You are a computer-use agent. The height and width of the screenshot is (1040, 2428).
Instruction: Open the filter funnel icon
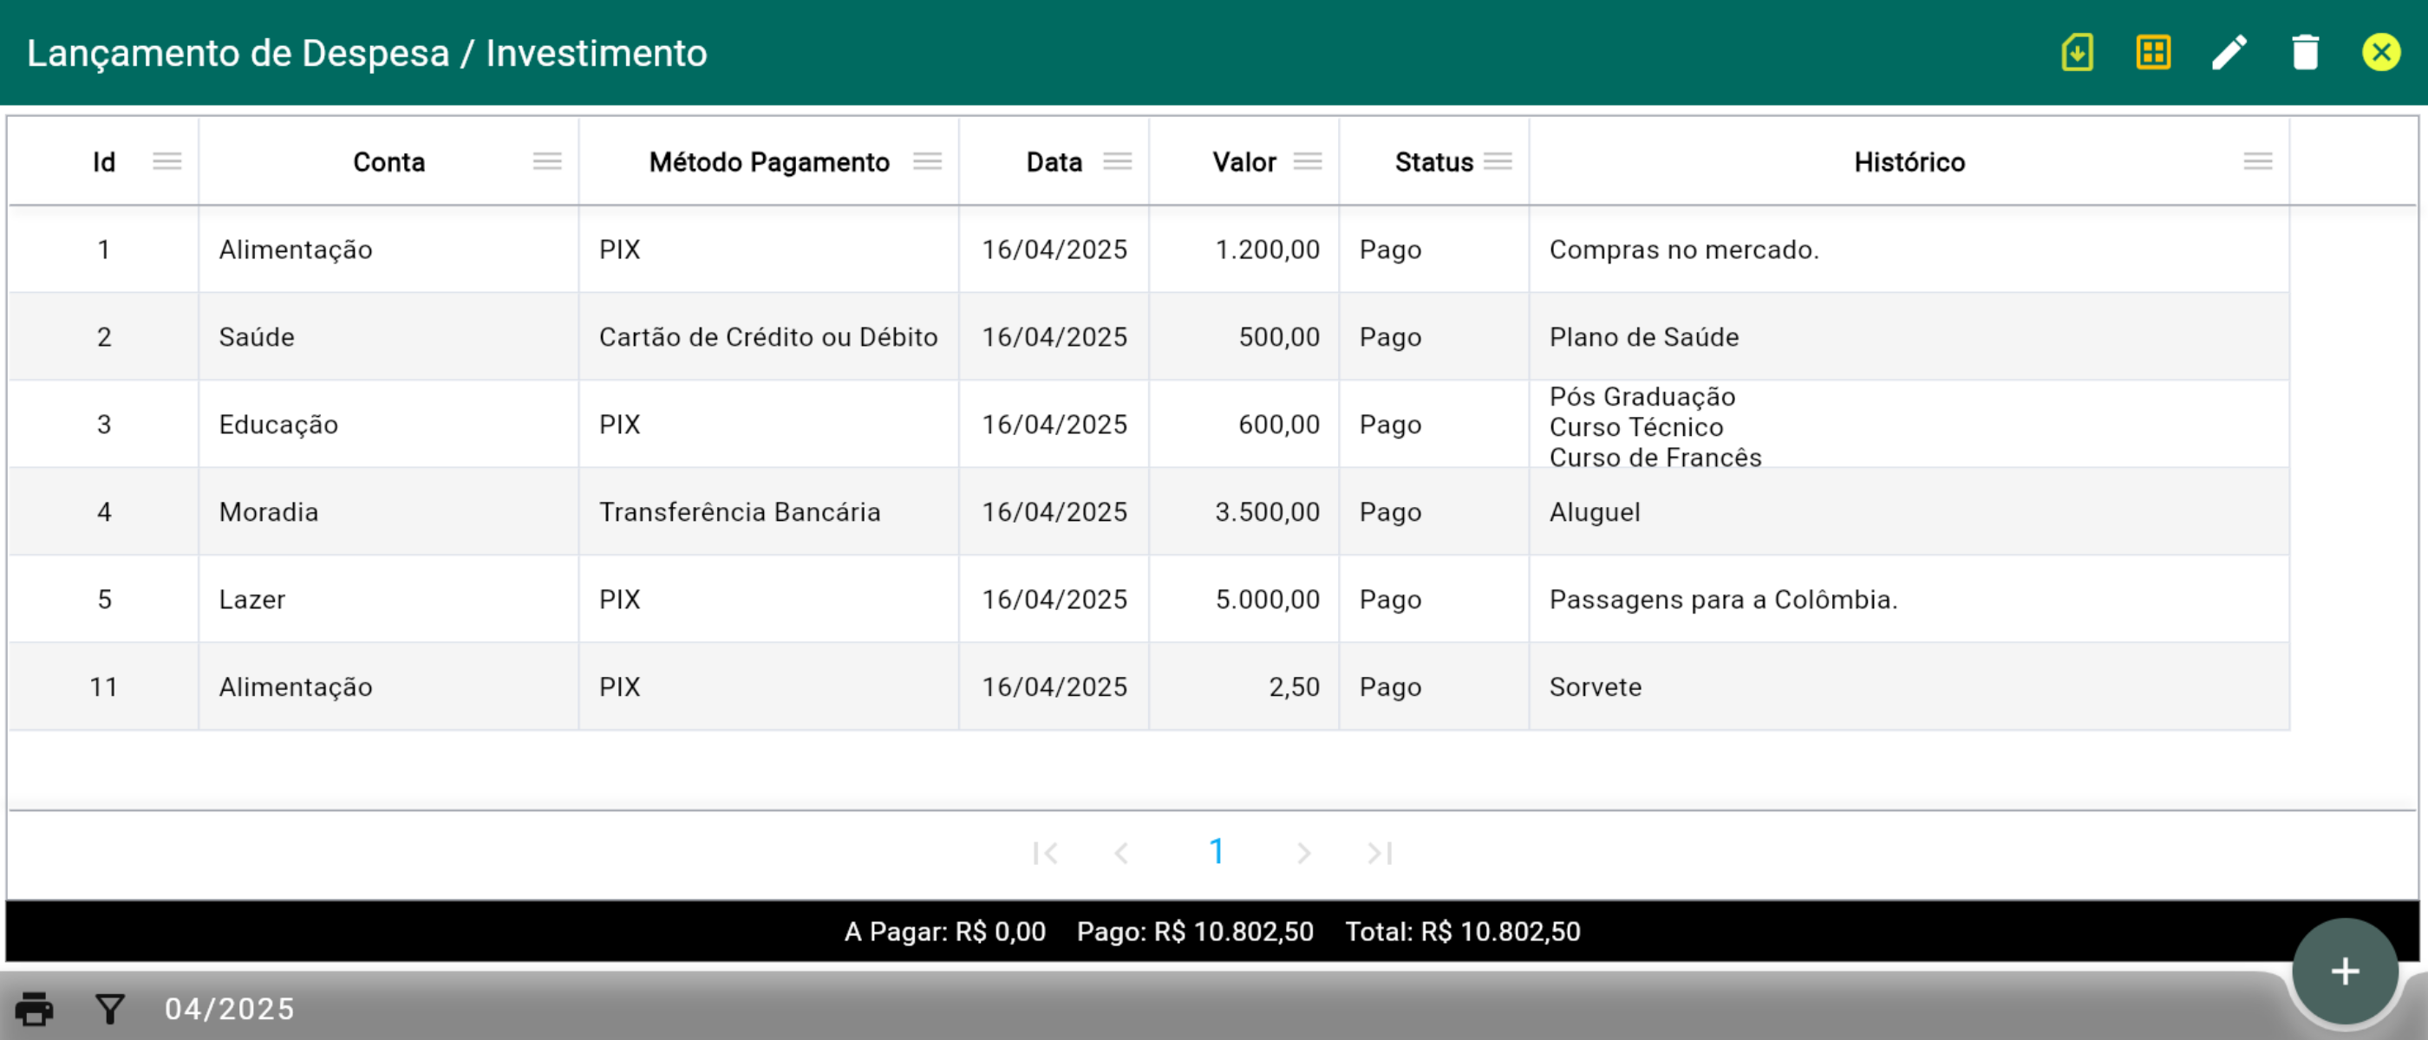click(110, 1009)
